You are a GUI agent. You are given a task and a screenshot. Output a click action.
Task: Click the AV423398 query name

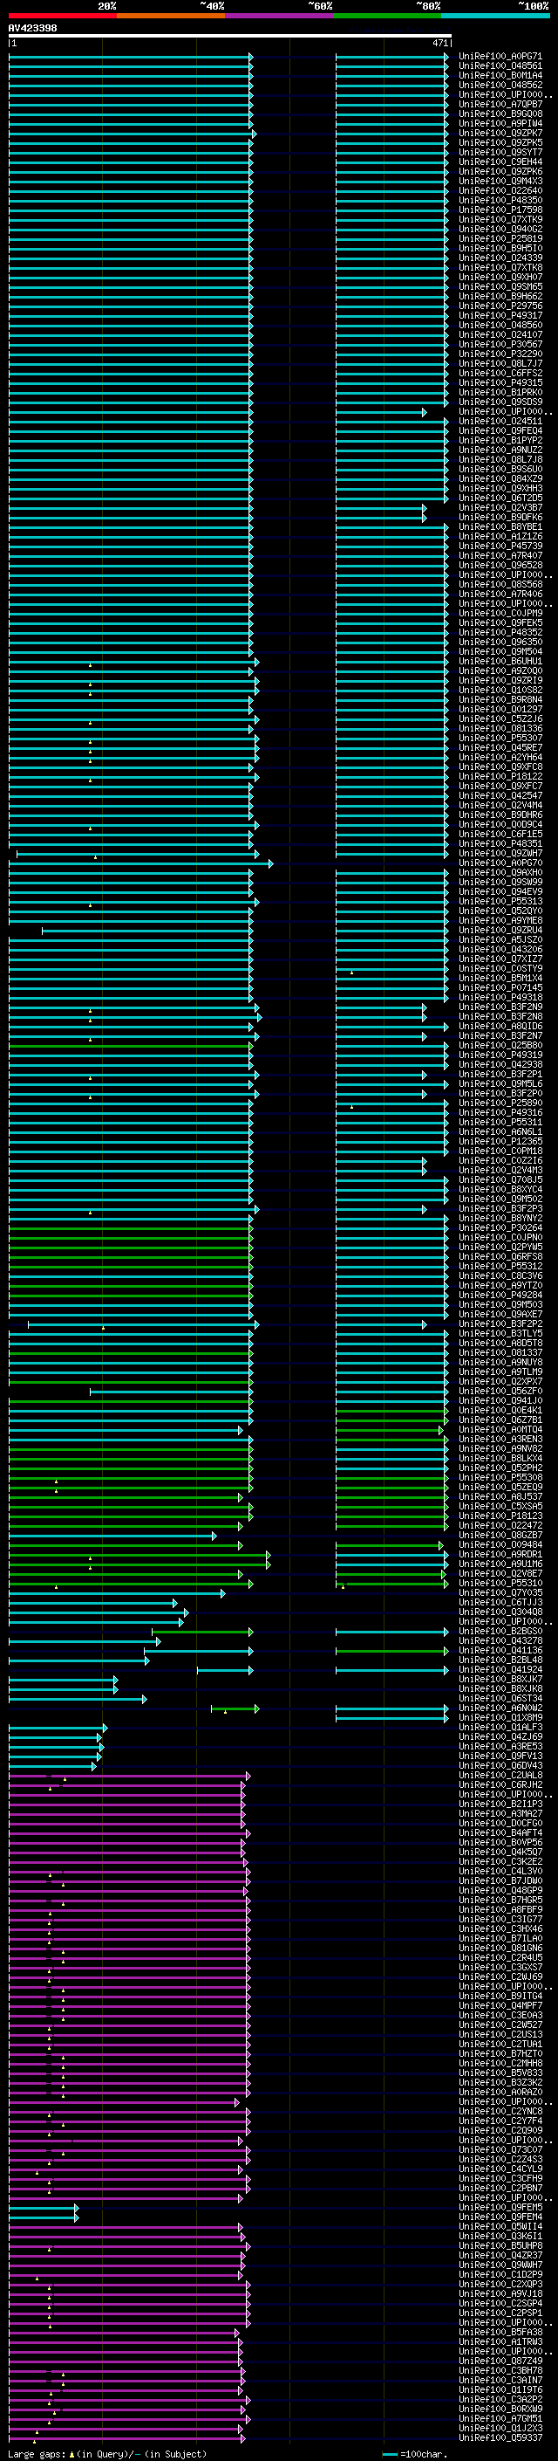[32, 28]
